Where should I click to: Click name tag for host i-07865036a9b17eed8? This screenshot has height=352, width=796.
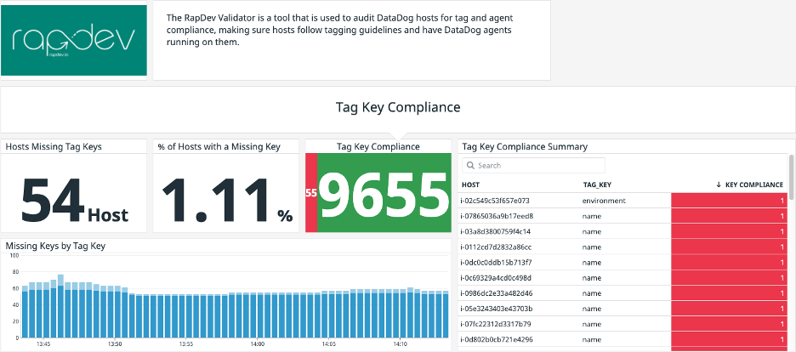pos(592,216)
